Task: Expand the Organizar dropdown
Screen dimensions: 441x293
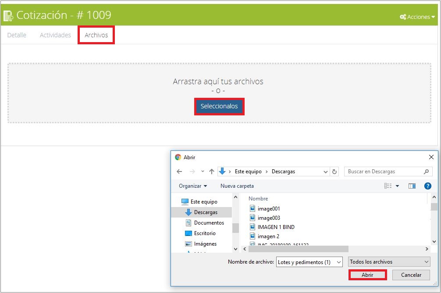Action: tap(193, 186)
